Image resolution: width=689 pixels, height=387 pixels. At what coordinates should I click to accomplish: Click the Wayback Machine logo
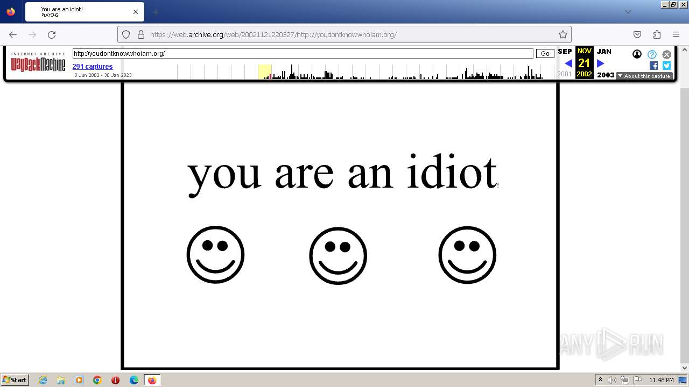click(38, 62)
